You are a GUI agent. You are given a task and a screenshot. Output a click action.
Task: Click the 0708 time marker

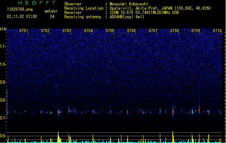(x=175, y=31)
